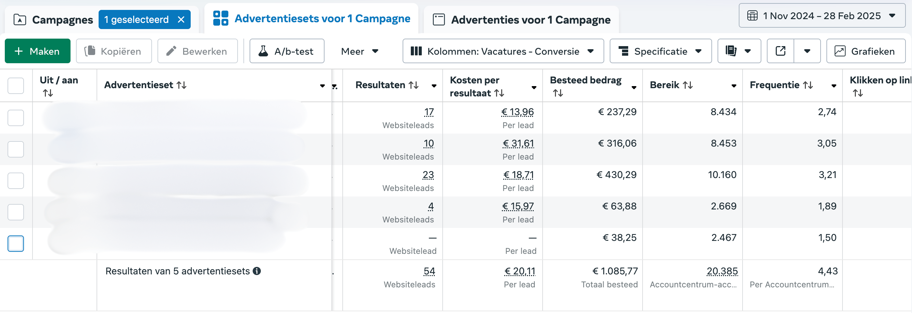Click info icon next to Resultaten van 5 advertentiesets

click(x=257, y=271)
